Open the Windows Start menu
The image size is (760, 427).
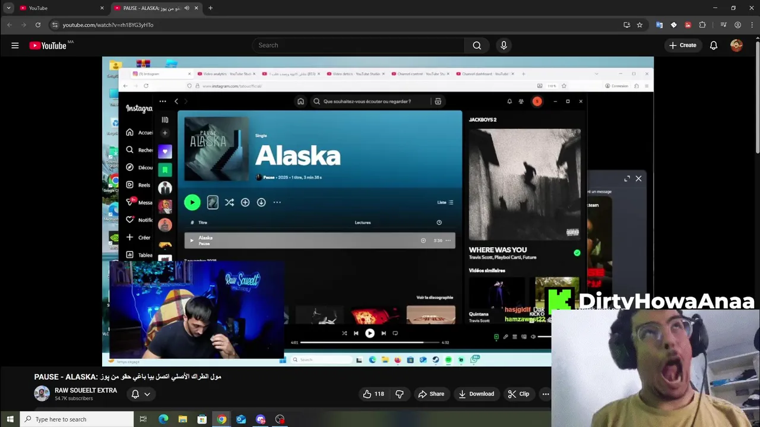[x=10, y=419]
